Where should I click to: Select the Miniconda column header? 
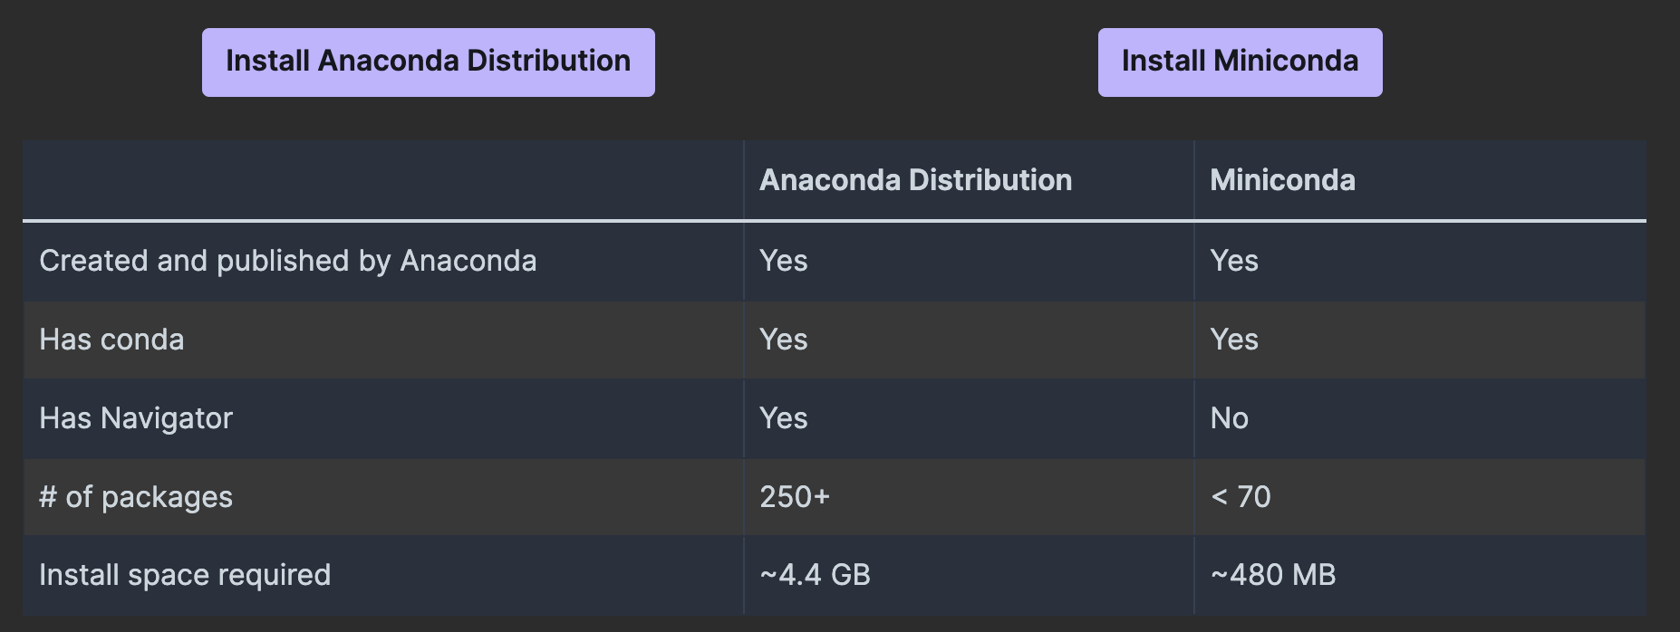[1282, 180]
